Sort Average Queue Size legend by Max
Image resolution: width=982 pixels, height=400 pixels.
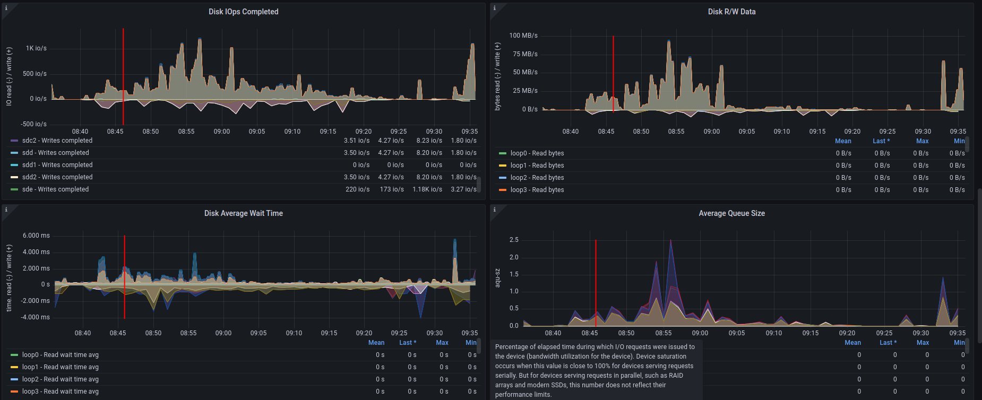click(x=922, y=343)
